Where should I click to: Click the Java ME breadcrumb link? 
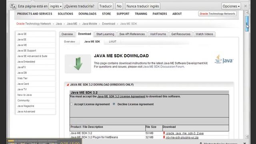pyautogui.click(x=72, y=24)
